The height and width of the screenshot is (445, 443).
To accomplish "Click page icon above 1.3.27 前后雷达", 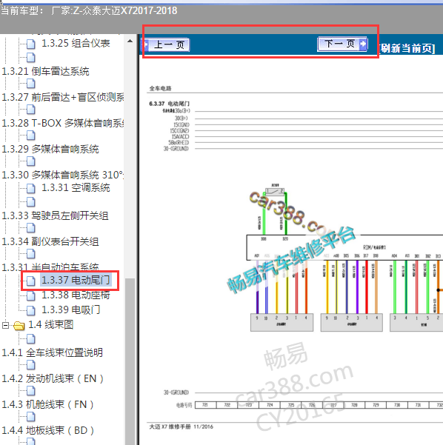I will [x=31, y=84].
